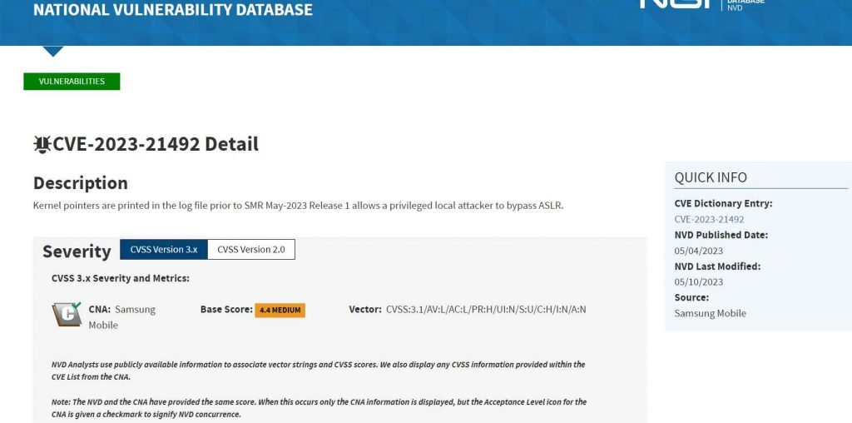852x423 pixels.
Task: Click the CVSS:3.1 vector string
Action: coord(486,310)
